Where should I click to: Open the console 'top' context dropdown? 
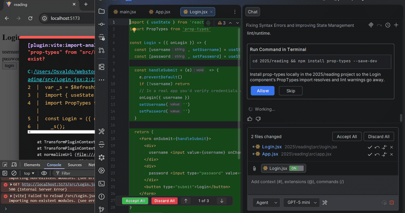29,173
